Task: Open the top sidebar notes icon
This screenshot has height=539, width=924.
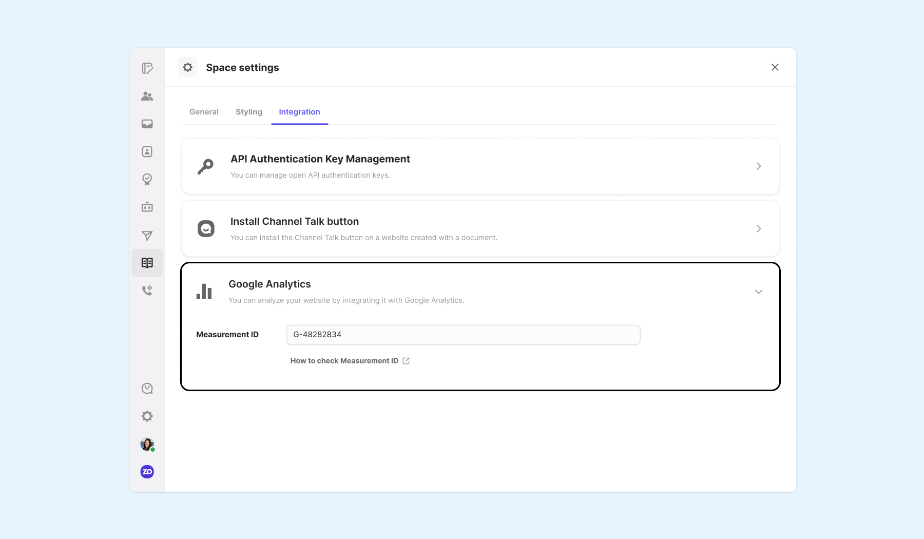Action: 147,68
